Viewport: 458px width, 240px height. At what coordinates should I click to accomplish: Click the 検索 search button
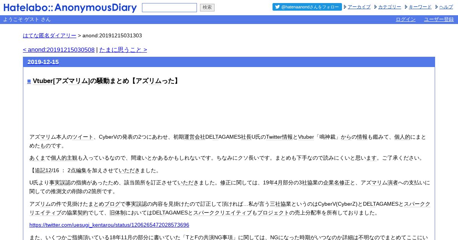(x=207, y=8)
